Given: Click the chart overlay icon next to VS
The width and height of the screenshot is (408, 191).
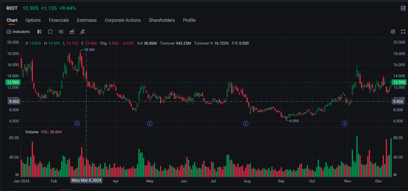Looking at the screenshot, I should (72, 32).
